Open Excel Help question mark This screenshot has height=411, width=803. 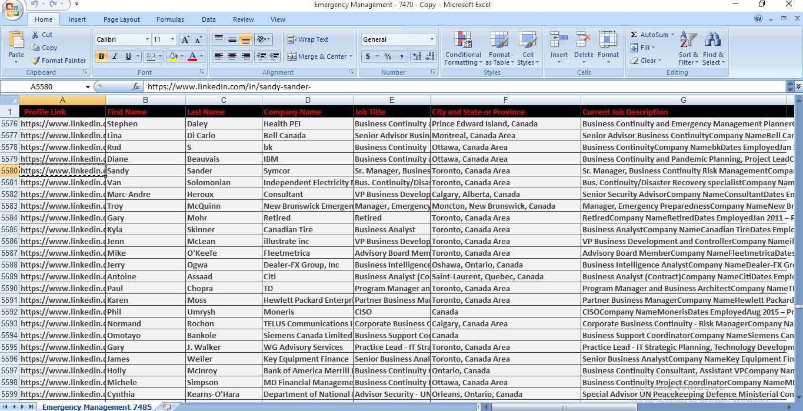758,19
